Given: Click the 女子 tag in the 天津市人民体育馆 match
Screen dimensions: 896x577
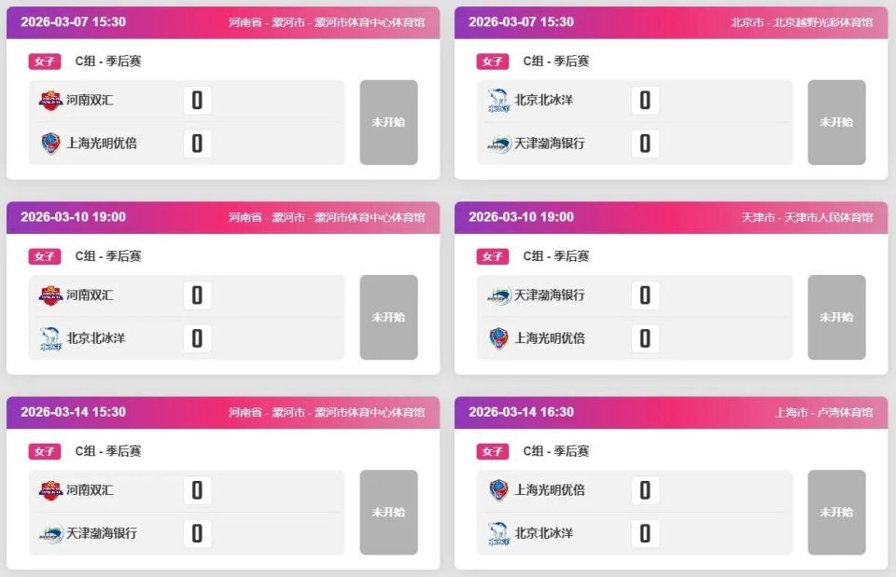Looking at the screenshot, I should pos(493,256).
